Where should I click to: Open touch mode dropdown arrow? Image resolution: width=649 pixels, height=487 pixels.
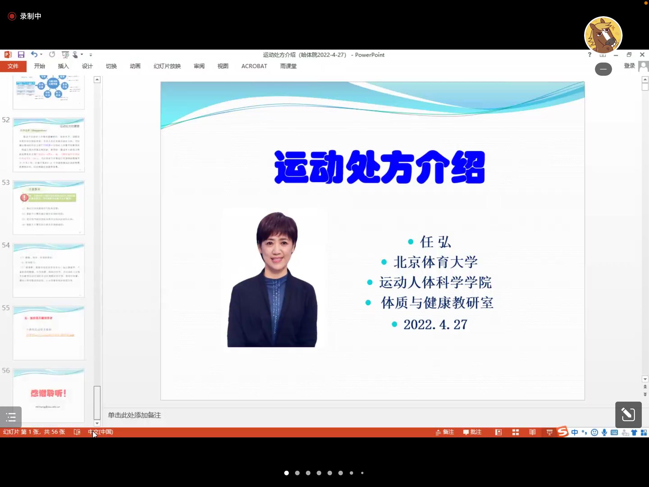coord(82,55)
